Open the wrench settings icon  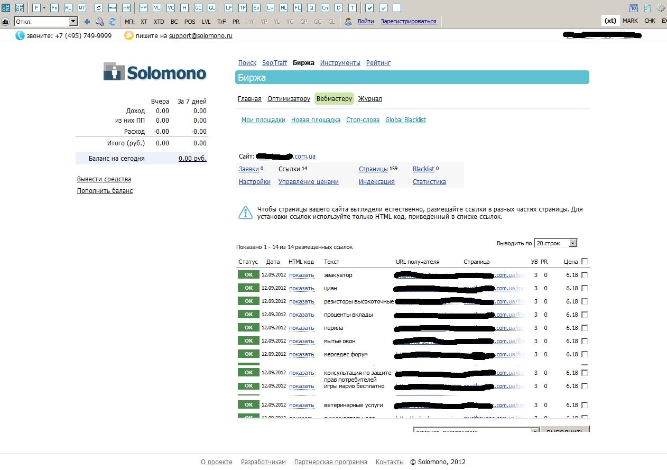[x=99, y=22]
